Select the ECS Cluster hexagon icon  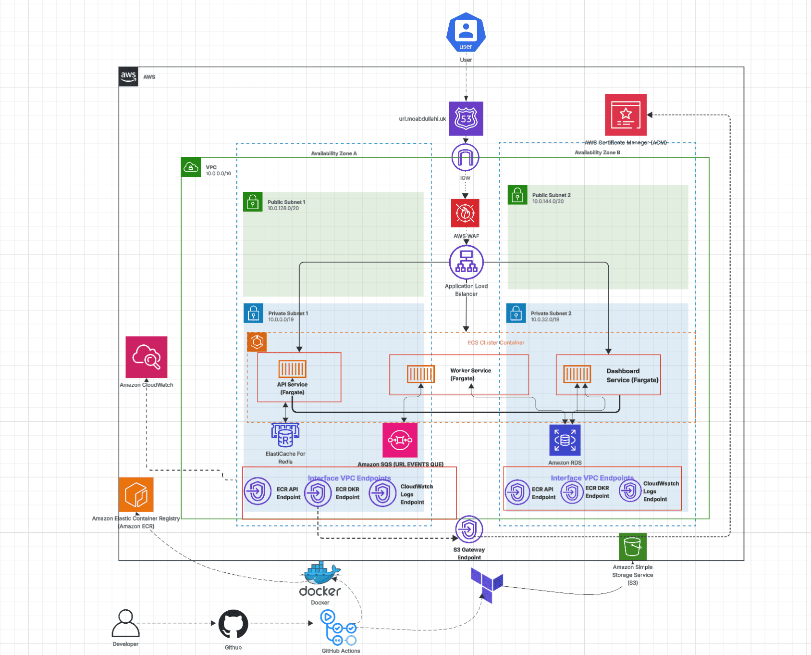[x=257, y=342]
